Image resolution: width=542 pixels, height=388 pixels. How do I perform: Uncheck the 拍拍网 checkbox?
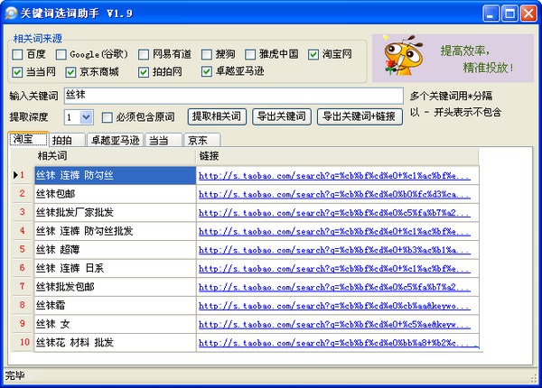click(143, 72)
